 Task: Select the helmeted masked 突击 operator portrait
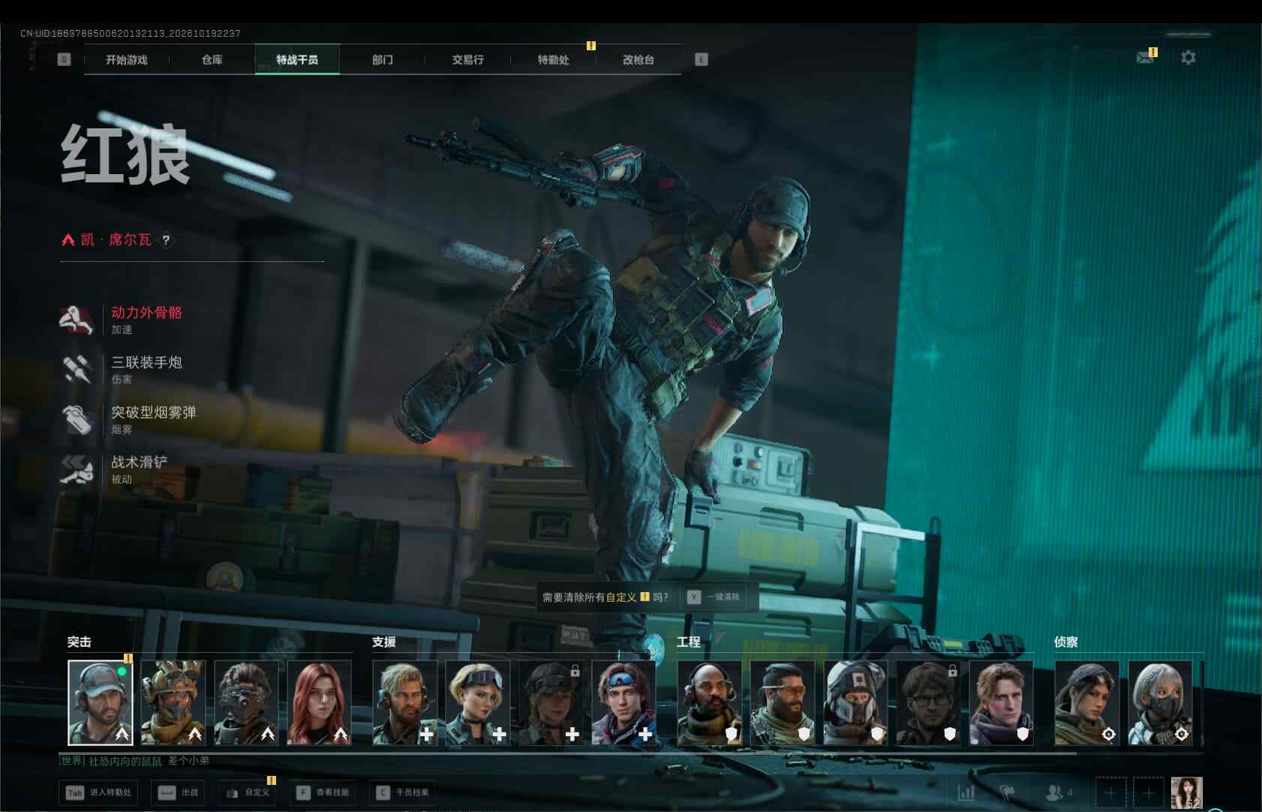173,703
